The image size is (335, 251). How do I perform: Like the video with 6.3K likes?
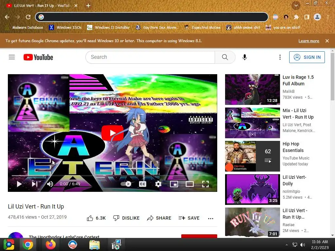pos(97,218)
